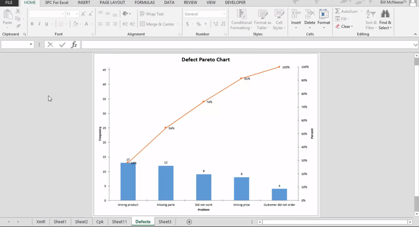
Task: Collapse the ribbon with the caret
Action: (415, 34)
